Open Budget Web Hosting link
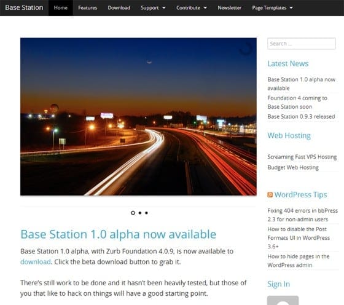 (293, 167)
